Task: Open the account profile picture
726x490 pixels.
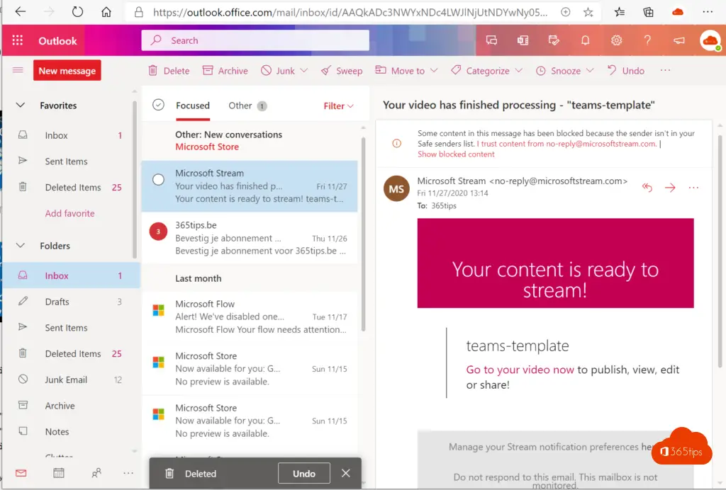Action: [710, 40]
